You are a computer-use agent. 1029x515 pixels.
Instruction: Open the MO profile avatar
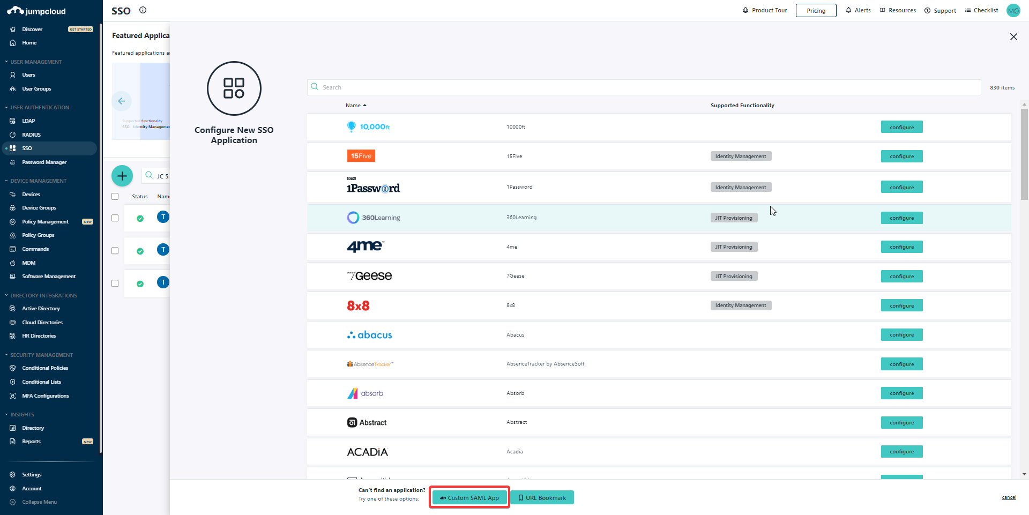[1013, 10]
